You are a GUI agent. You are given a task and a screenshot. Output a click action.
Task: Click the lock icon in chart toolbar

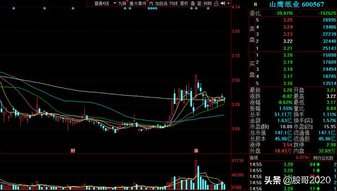click(216, 3)
